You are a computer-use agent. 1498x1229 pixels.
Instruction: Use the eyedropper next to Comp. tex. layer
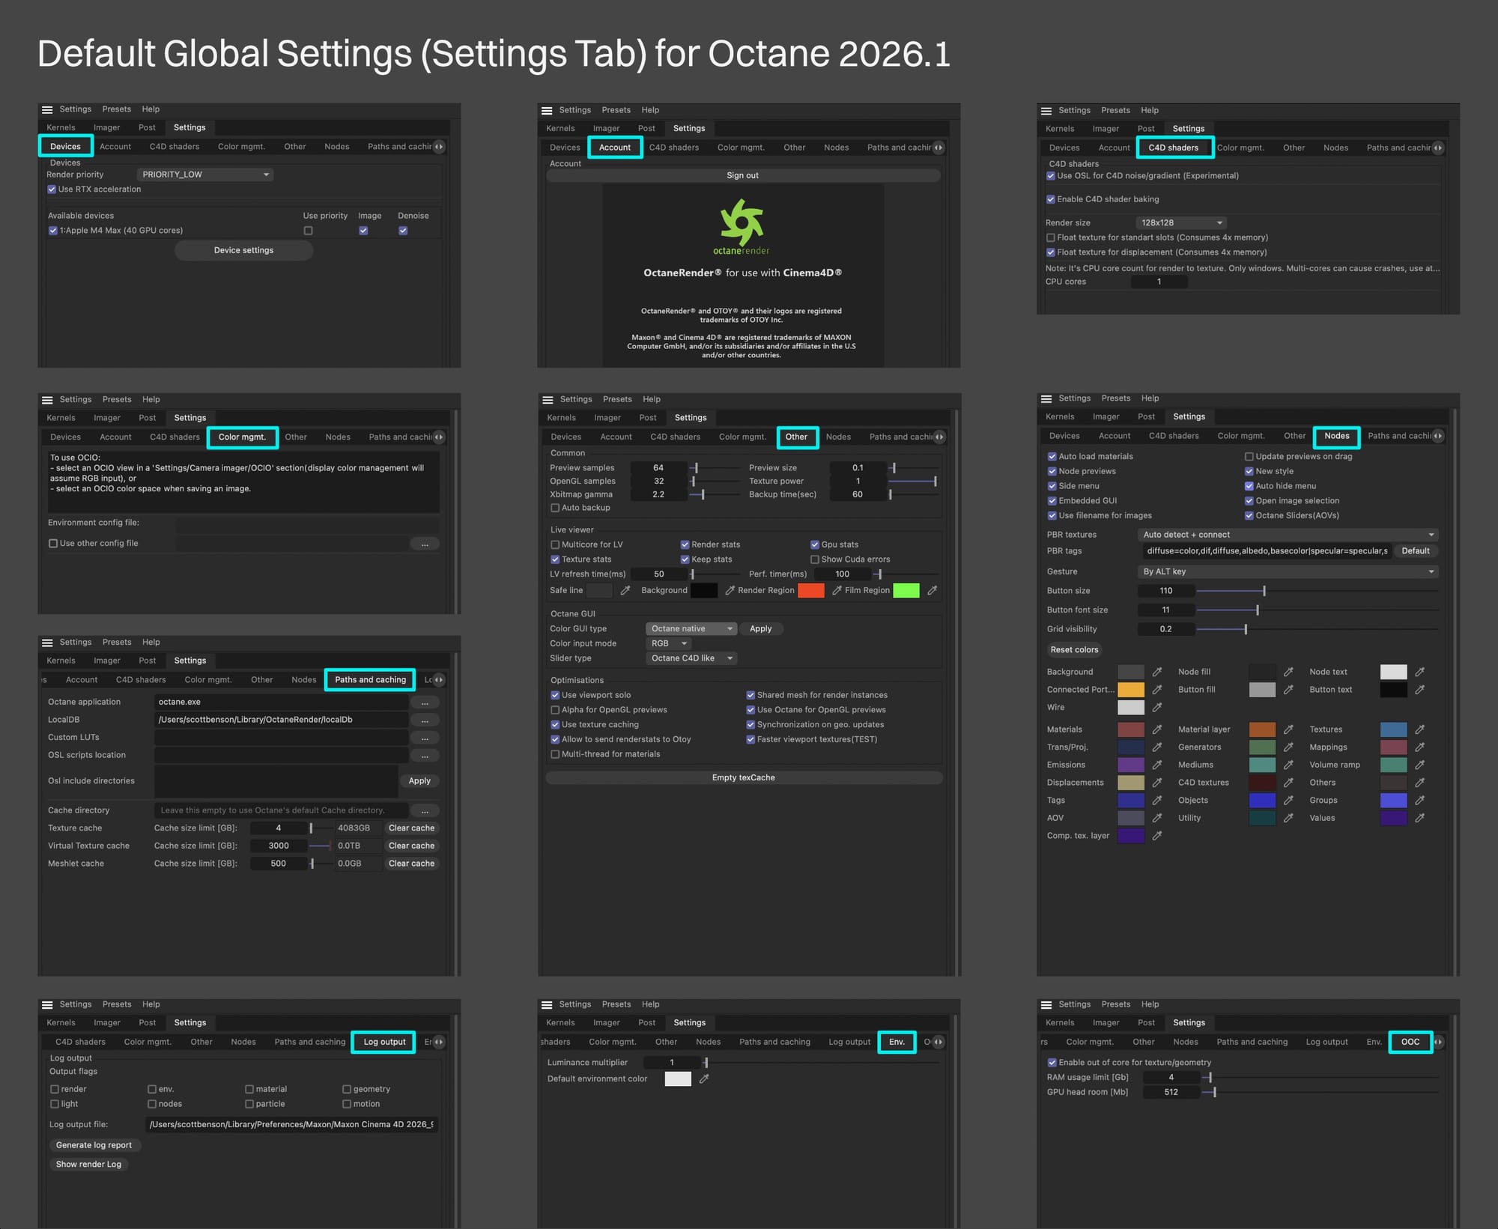coord(1157,836)
